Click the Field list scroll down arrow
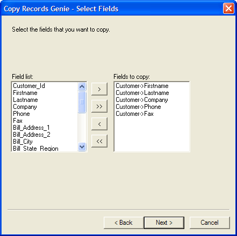This screenshot has width=237, height=236. tap(82, 147)
